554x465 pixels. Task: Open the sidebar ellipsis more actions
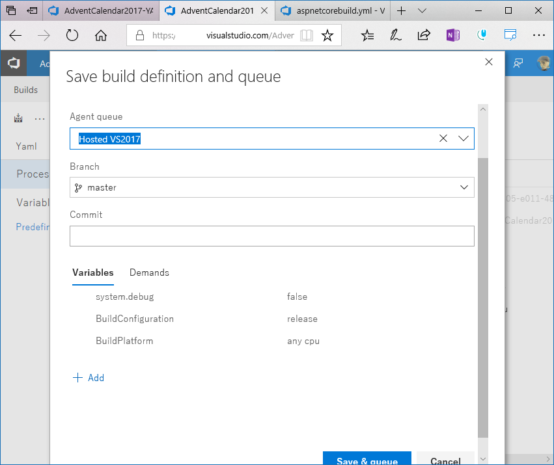click(x=40, y=119)
